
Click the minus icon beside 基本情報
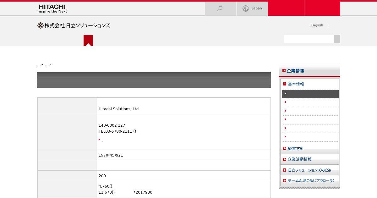tap(285, 84)
